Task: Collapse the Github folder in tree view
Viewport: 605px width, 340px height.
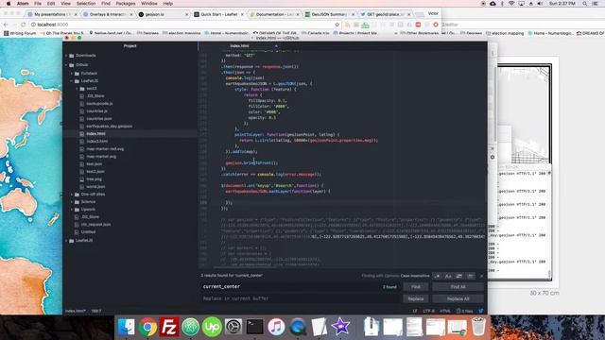Action: 78,65
